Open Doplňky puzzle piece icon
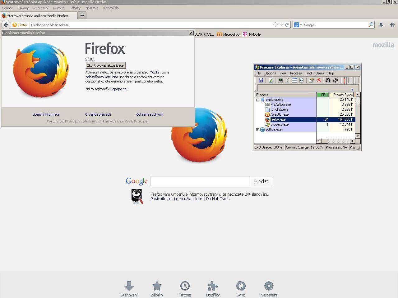Screen dimensions: 398x298 coord(213,286)
